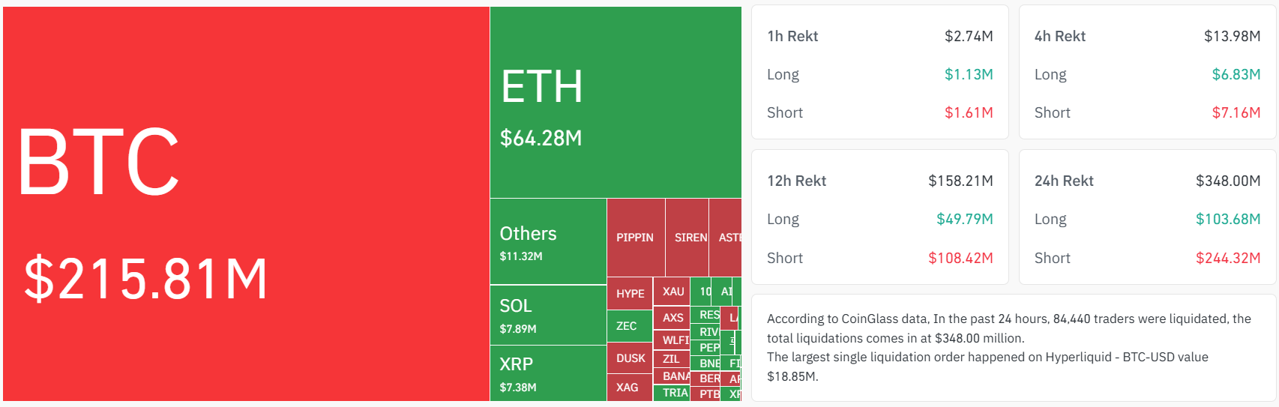The width and height of the screenshot is (1279, 407).
Task: Select the 12h Rekt card
Action: pyautogui.click(x=879, y=217)
